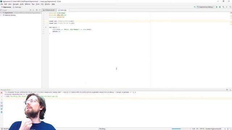232x130 pixels.
Task: Click the LF line separator status entry
Action: coord(197,129)
